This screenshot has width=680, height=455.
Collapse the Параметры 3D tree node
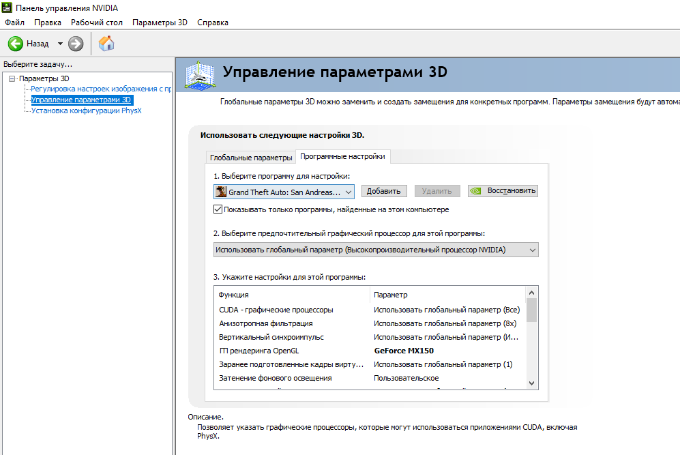coord(12,78)
